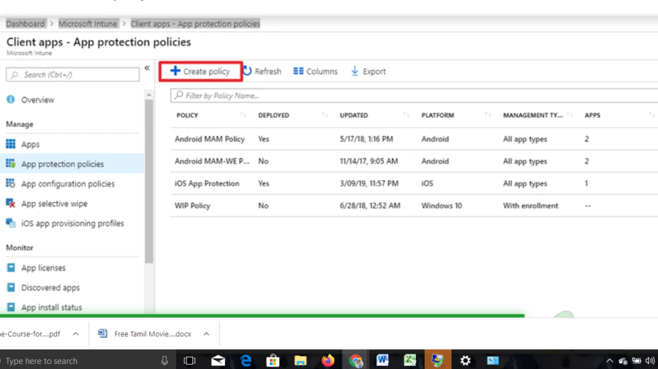
Task: Click the left menu scrollbar
Action: click(x=149, y=181)
